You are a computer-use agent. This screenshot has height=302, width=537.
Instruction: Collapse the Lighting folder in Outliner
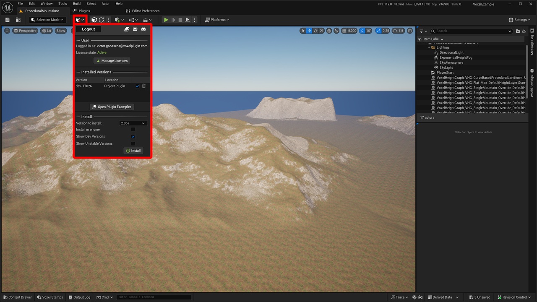pos(429,47)
